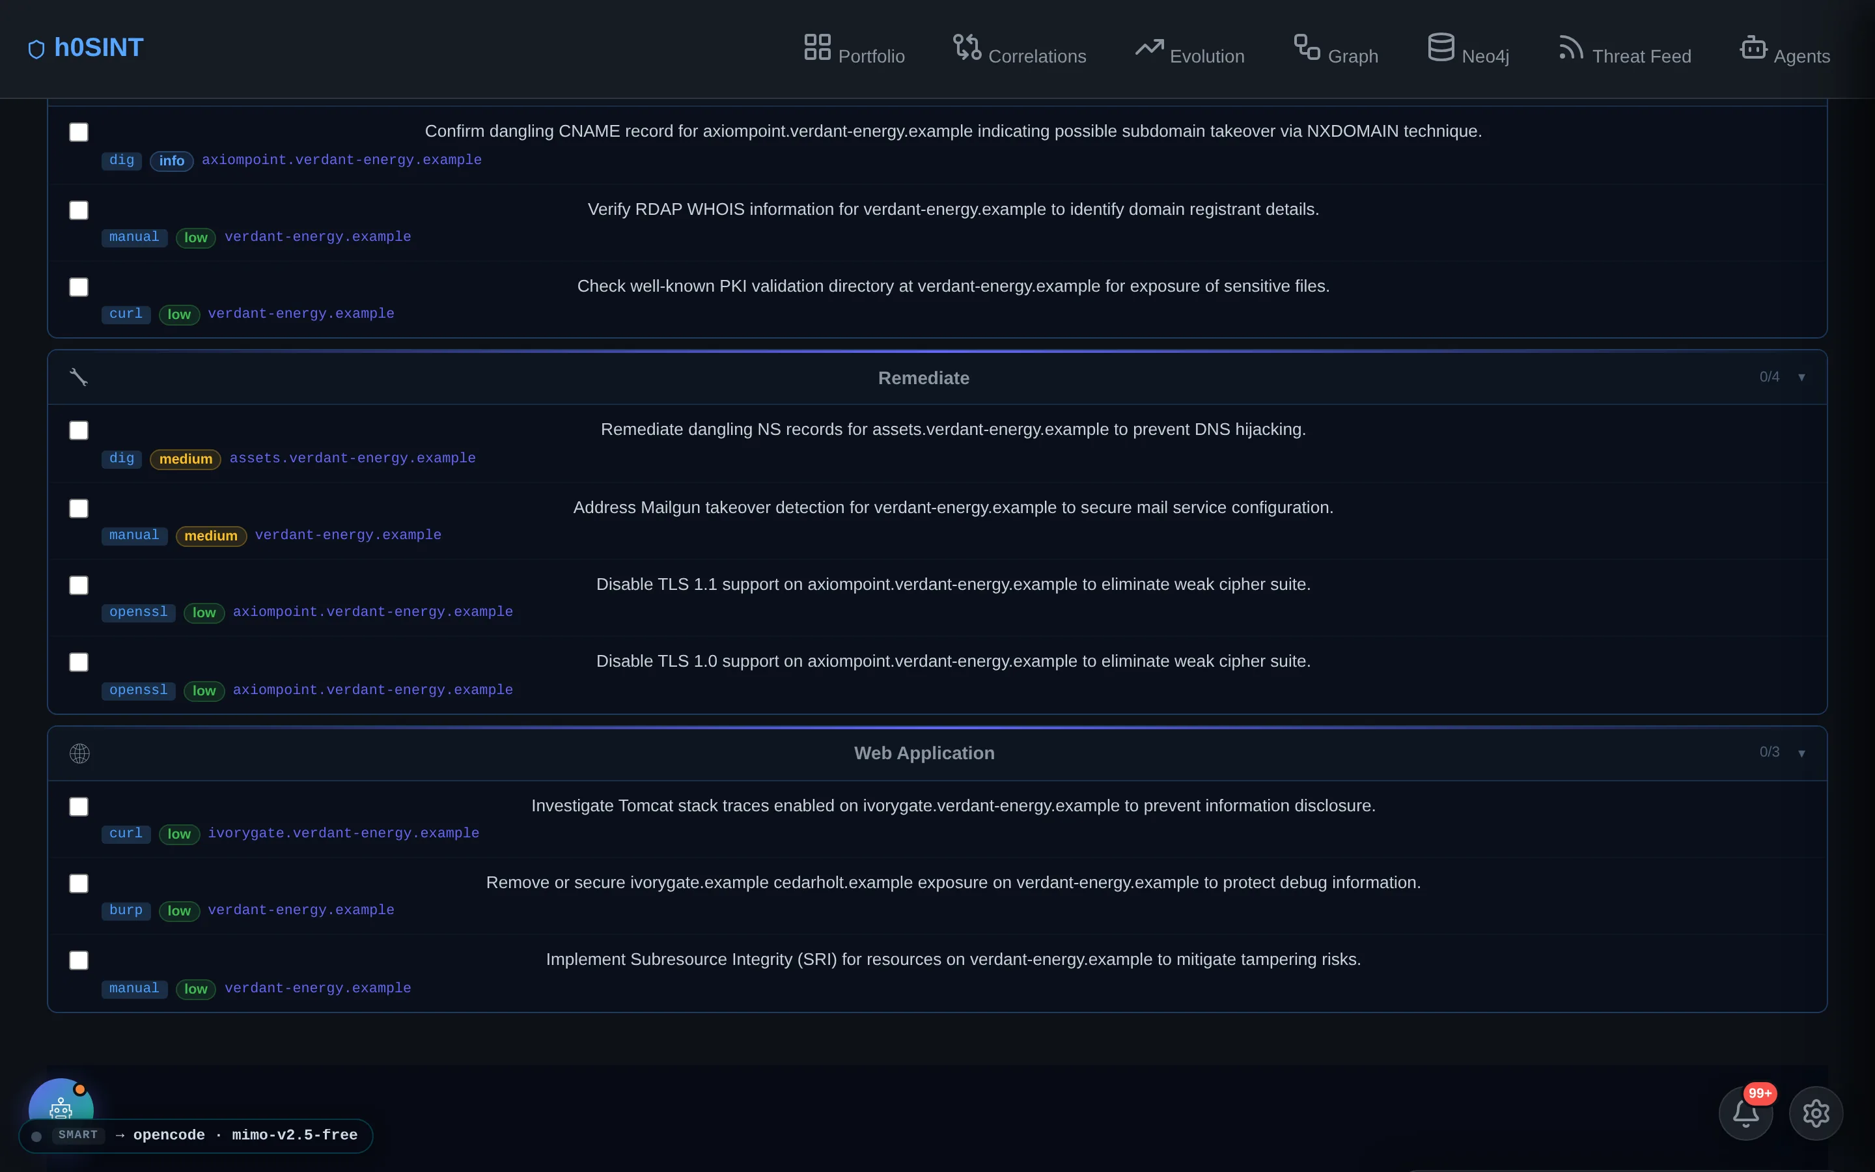Click medium badge on dangling NS task

tap(185, 459)
